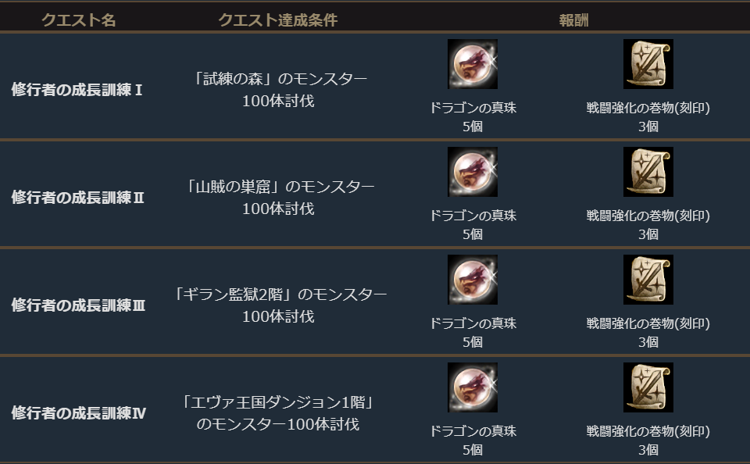750x464 pixels.
Task: Click combat enhancement scroll icon in training III row
Action: pyautogui.click(x=648, y=280)
